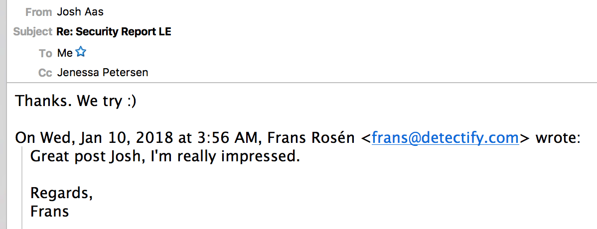Click the star icon next to Me
The width and height of the screenshot is (597, 229).
coord(81,52)
